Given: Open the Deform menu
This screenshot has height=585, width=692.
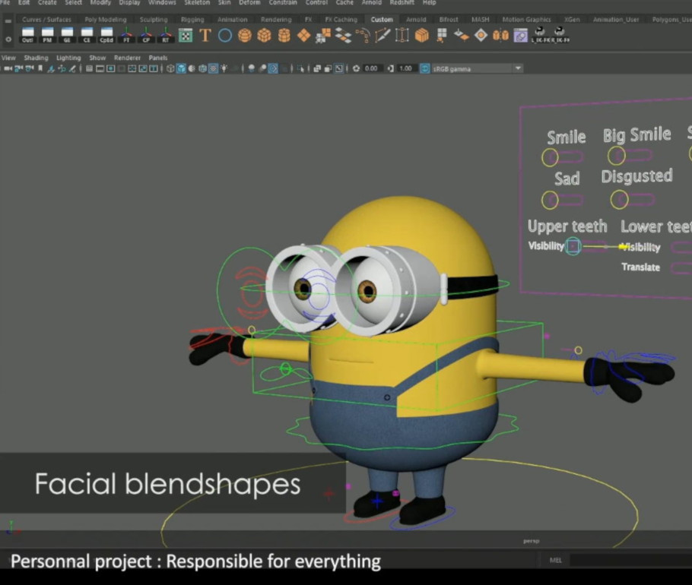Looking at the screenshot, I should pyautogui.click(x=249, y=2).
